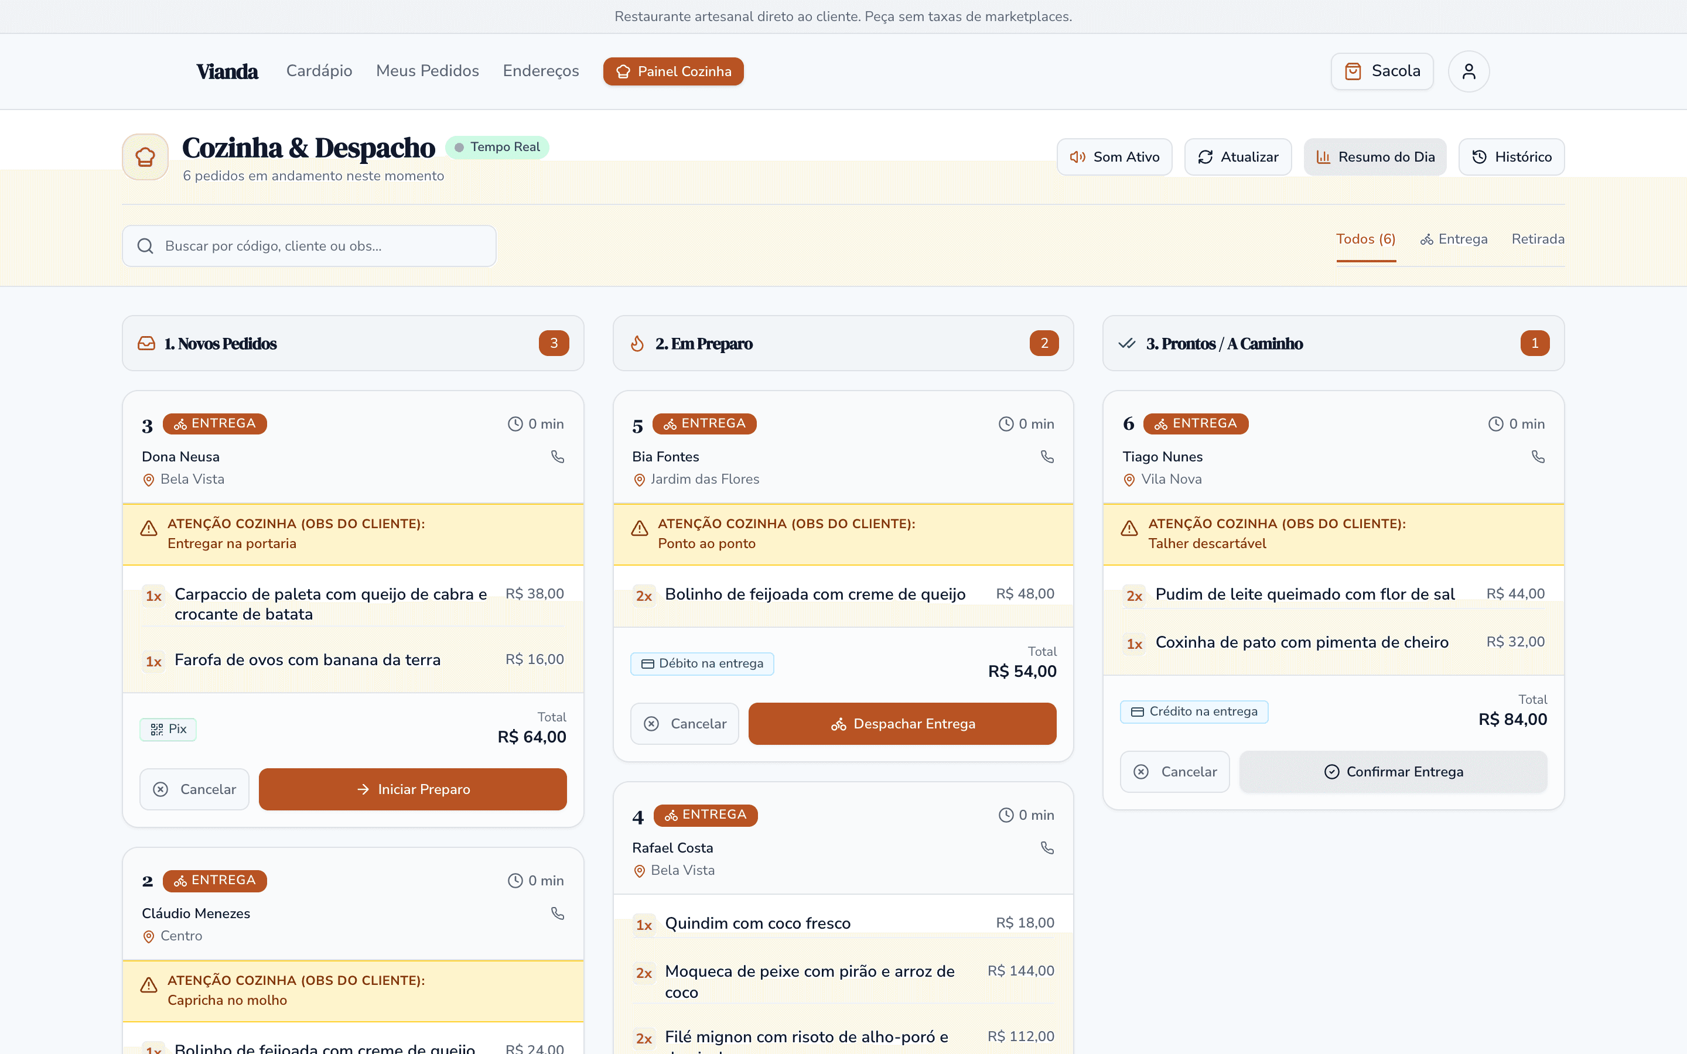The height and width of the screenshot is (1054, 1687).
Task: Confirm delivery of Tiago Nunes order
Action: tap(1393, 772)
